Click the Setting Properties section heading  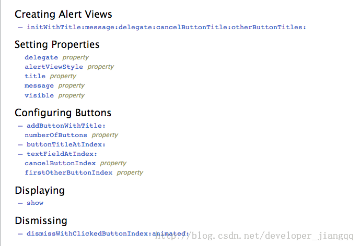pos(57,44)
